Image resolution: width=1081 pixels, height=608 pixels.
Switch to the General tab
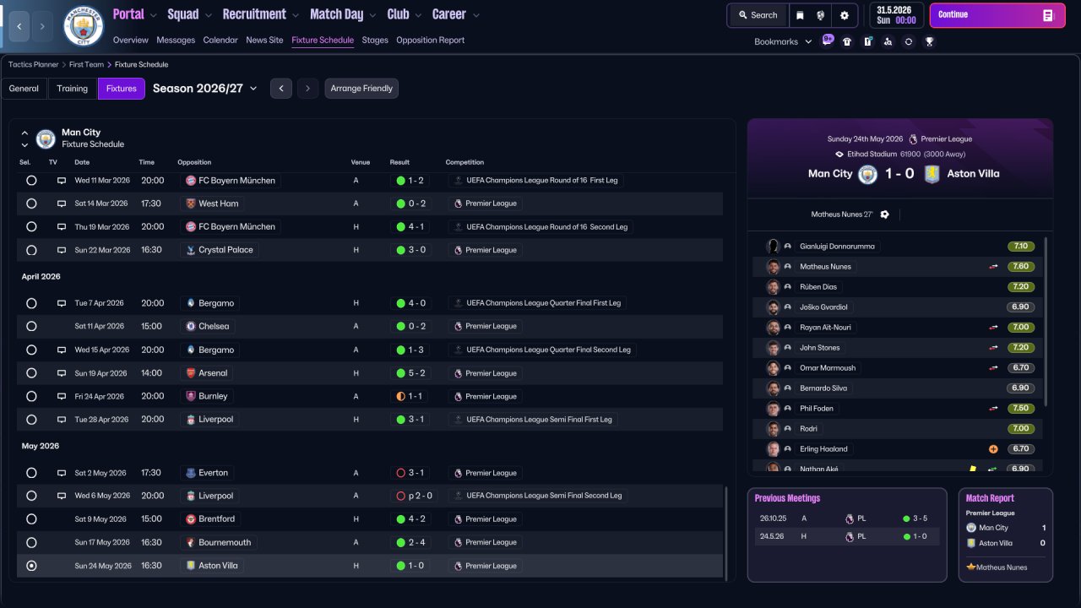click(x=24, y=89)
